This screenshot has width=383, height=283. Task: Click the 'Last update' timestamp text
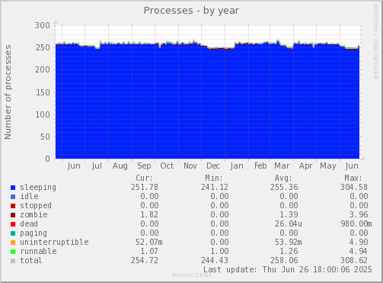click(288, 270)
